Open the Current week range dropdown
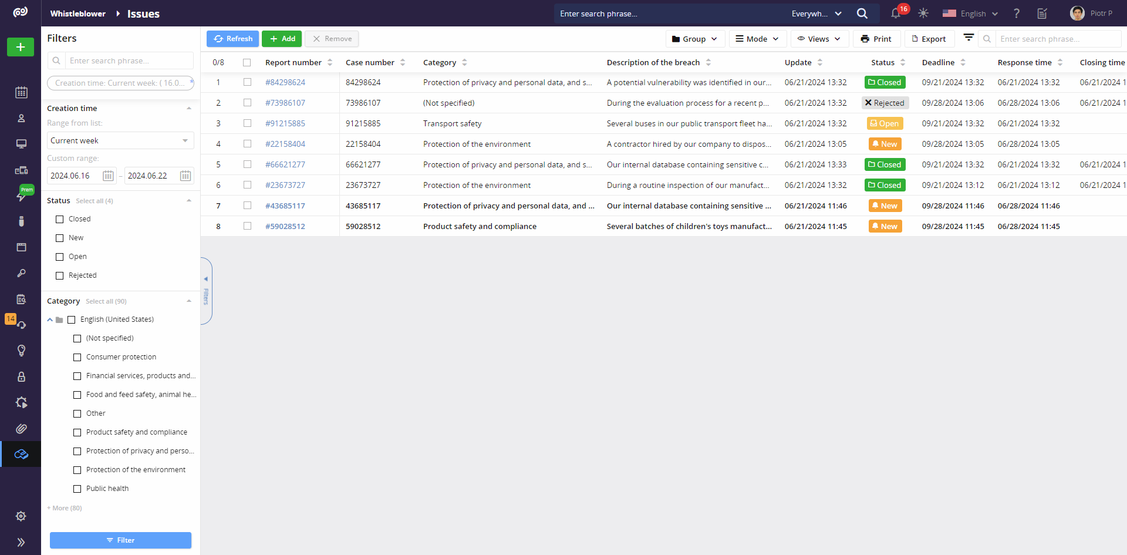This screenshot has width=1127, height=555. click(x=120, y=140)
